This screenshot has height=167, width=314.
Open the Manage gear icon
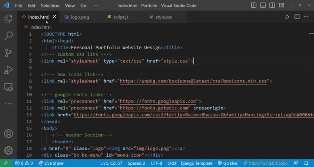8,150
